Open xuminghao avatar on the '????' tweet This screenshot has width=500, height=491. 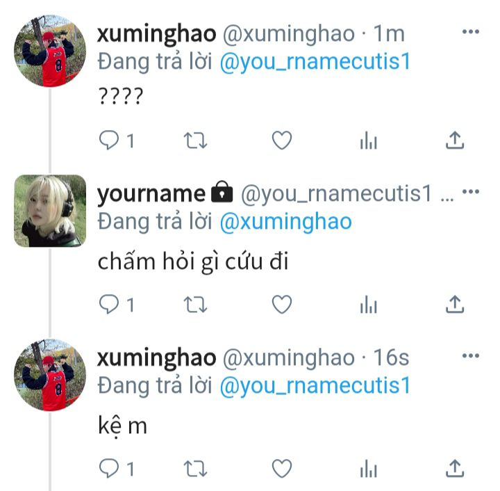50,51
